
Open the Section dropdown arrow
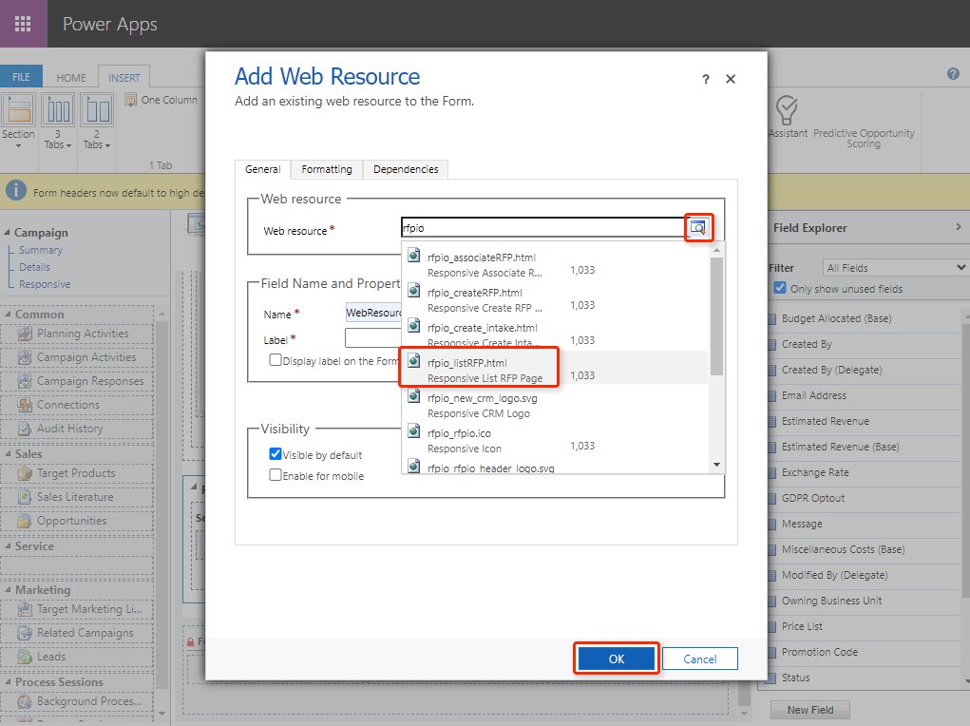[19, 146]
